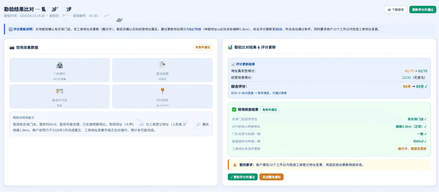Click the 43/70 → 62/70 score value

416,71
